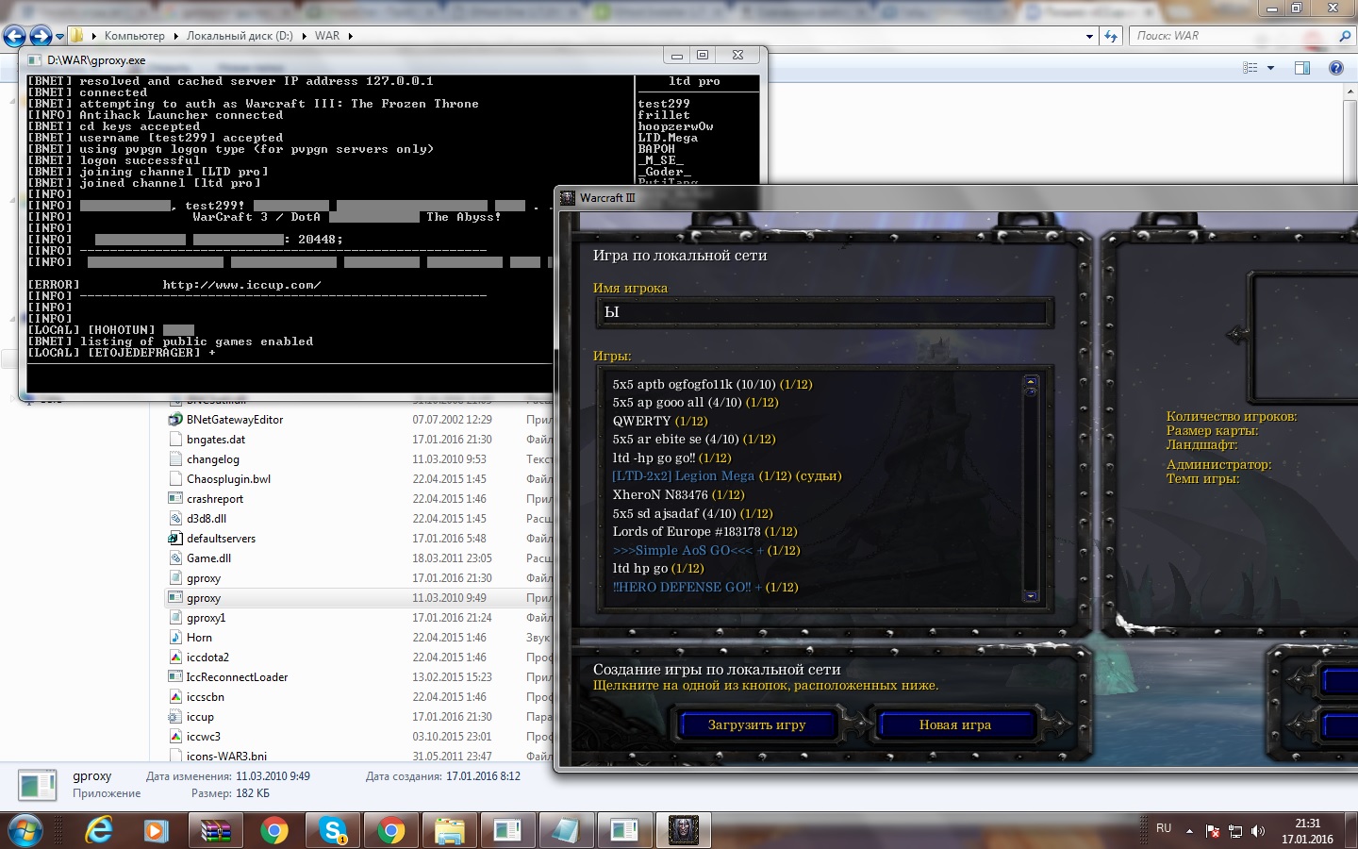Refresh the WAR folder view
The height and width of the screenshot is (849, 1358).
1111,36
